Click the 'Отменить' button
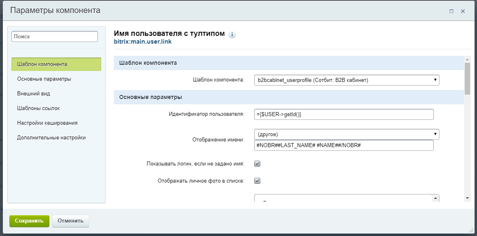 tap(71, 221)
